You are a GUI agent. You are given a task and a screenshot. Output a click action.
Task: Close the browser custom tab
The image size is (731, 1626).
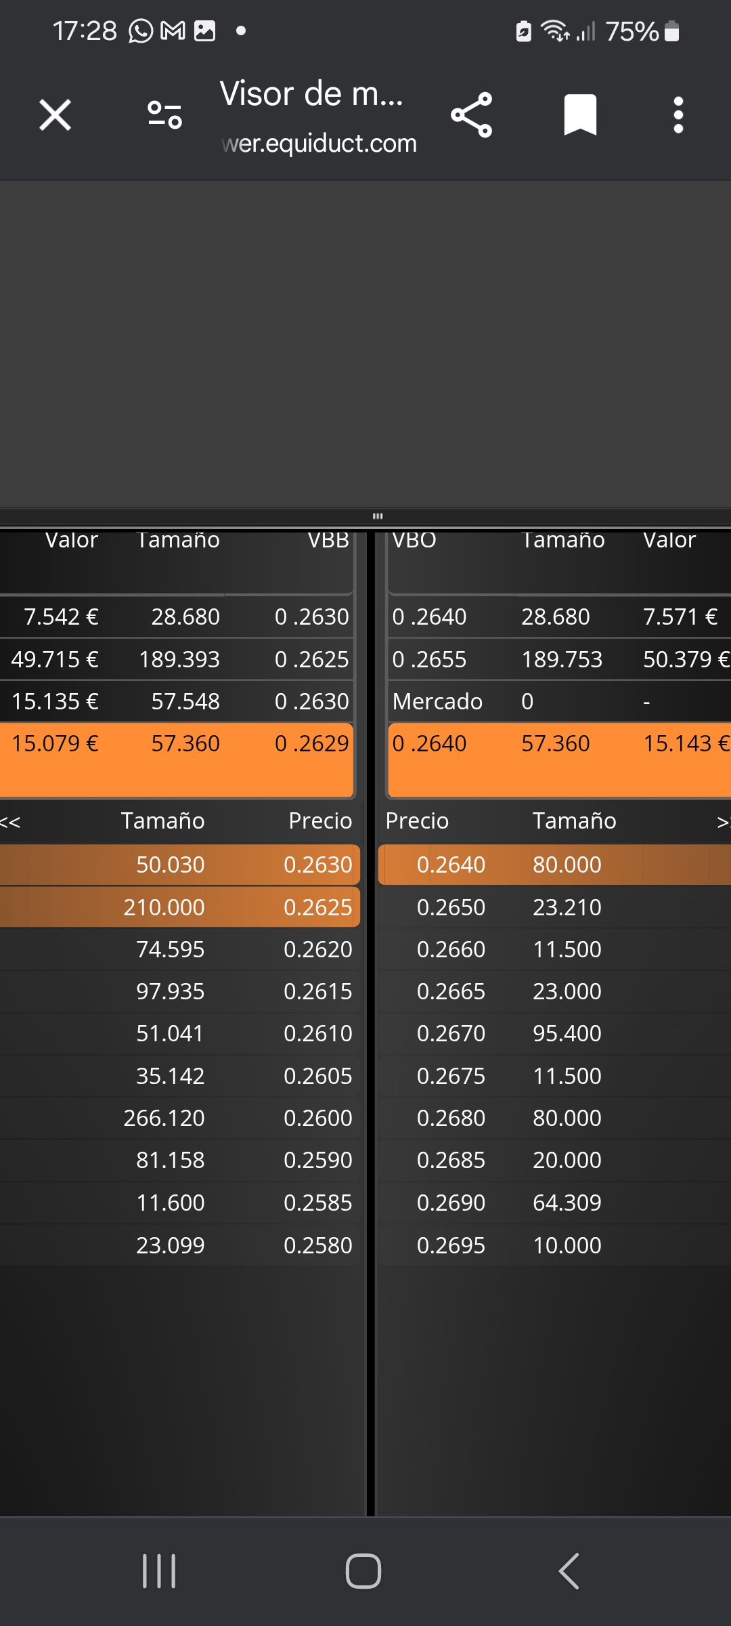[x=55, y=115]
